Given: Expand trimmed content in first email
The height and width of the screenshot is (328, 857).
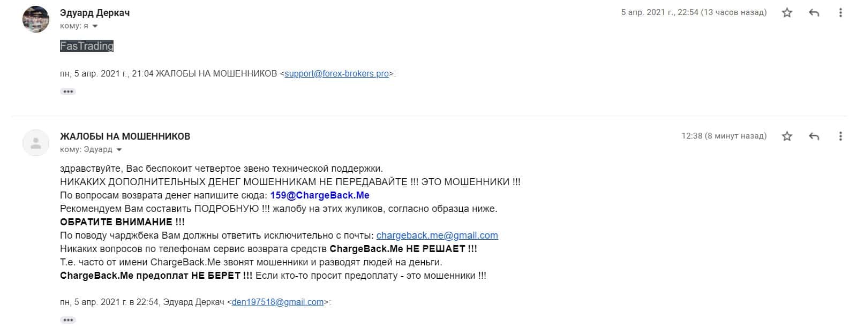Looking at the screenshot, I should click(68, 91).
